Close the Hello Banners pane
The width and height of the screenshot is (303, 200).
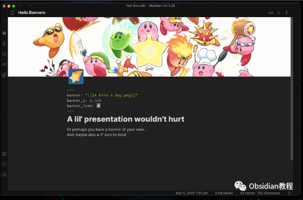pyautogui.click(x=279, y=13)
